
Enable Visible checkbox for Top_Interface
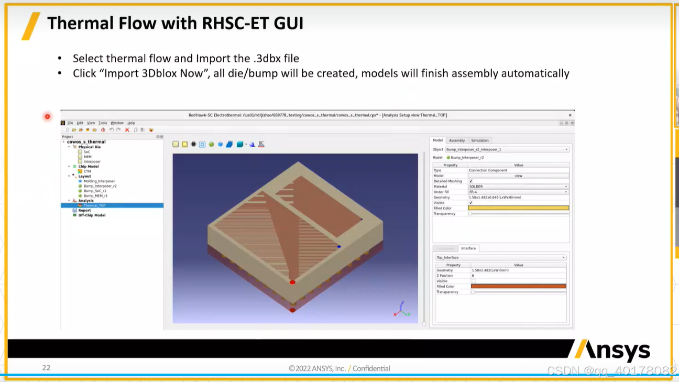click(473, 281)
